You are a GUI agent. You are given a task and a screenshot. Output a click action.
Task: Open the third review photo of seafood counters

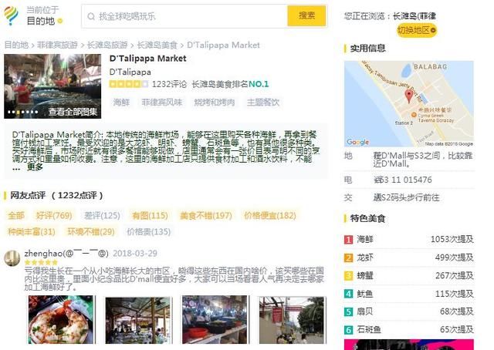tap(215, 319)
